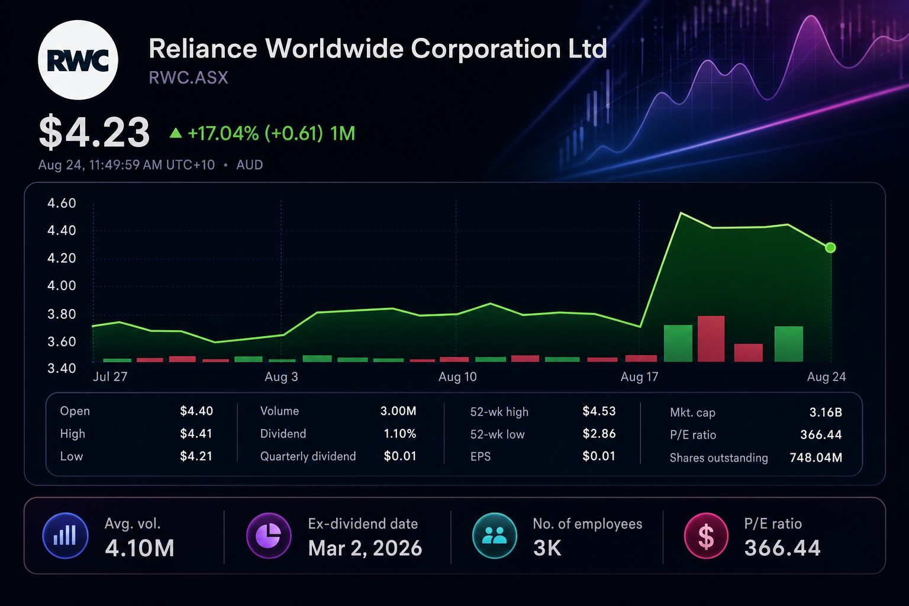Screen dimensions: 909x606
Task: Click the Avg. vol. bar chart icon
Action: click(x=65, y=536)
